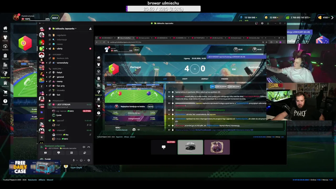
Task: Open the FREE DAILY CASE banner
Action: 35,167
